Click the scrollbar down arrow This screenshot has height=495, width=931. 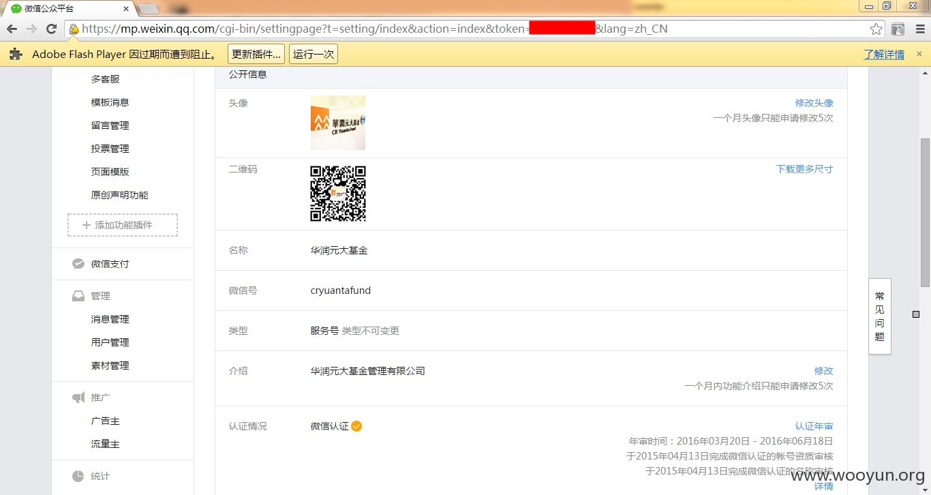click(x=925, y=490)
